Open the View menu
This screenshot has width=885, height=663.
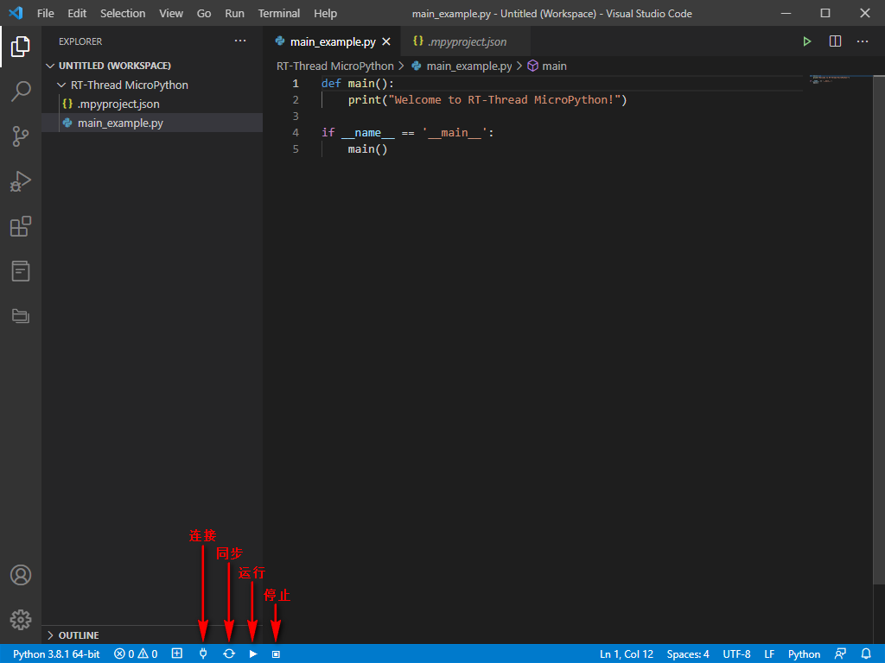tap(171, 13)
